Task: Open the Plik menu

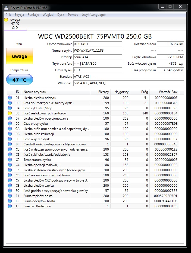Action: click(x=8, y=15)
